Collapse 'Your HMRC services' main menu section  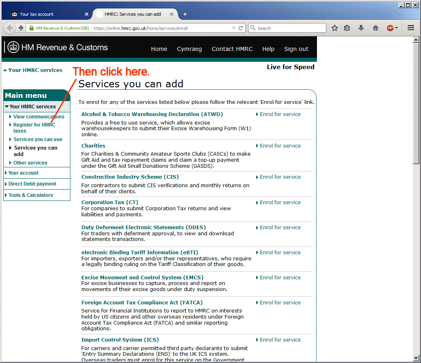37,106
